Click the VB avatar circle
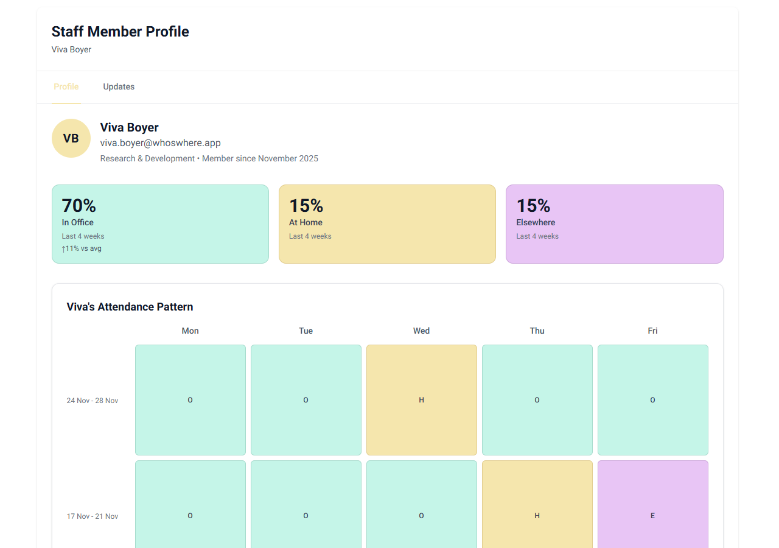The image size is (779, 548). (71, 138)
